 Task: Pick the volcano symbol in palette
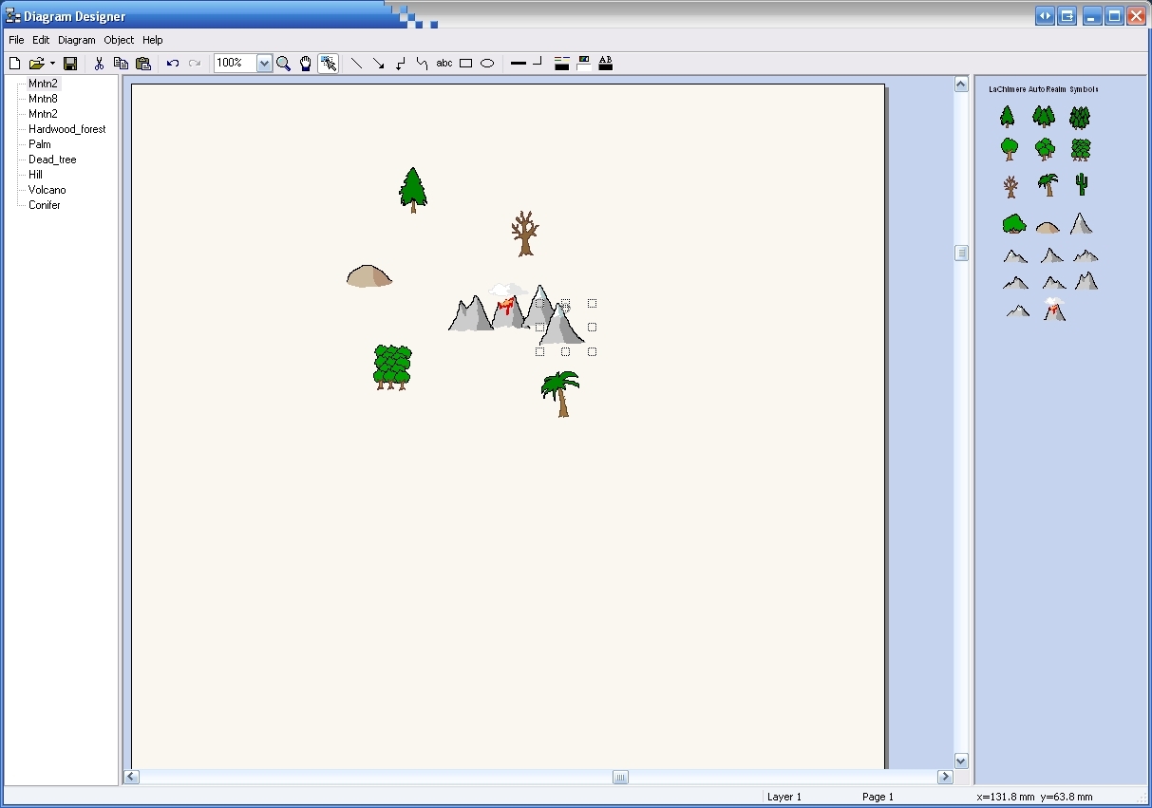1053,310
